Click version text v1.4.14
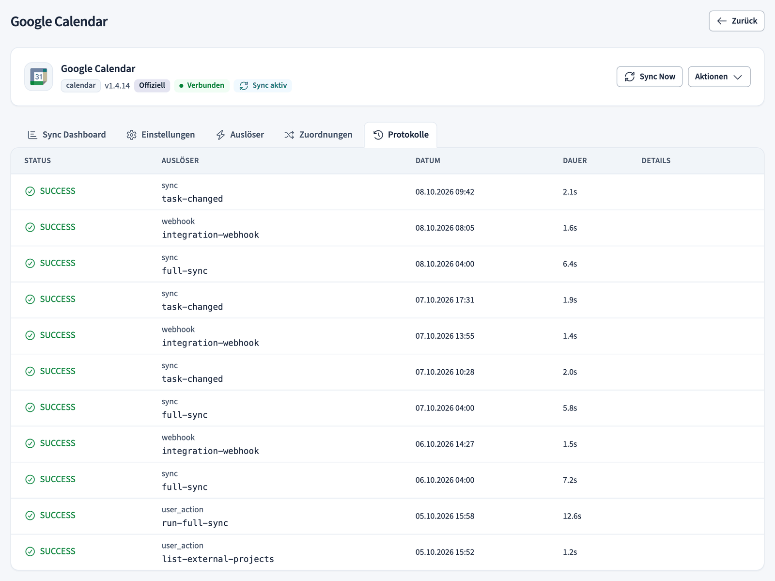 [117, 86]
